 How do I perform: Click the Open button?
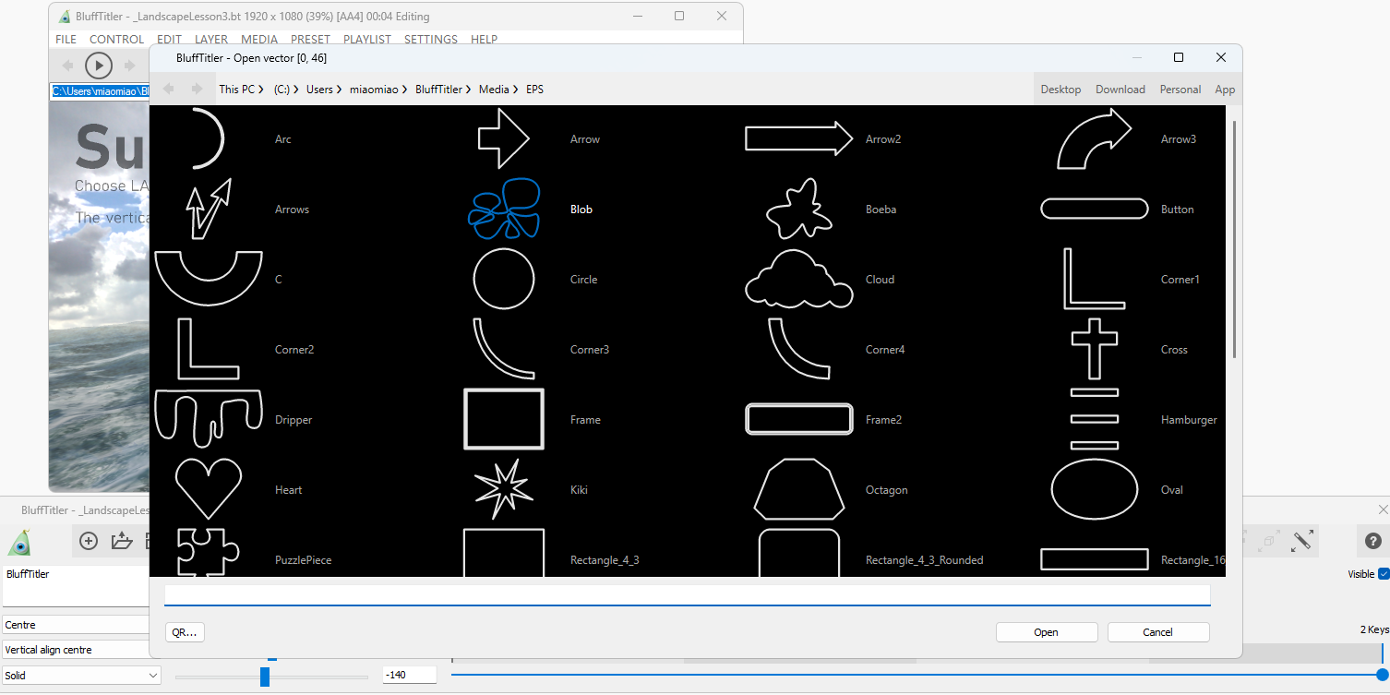(1046, 632)
